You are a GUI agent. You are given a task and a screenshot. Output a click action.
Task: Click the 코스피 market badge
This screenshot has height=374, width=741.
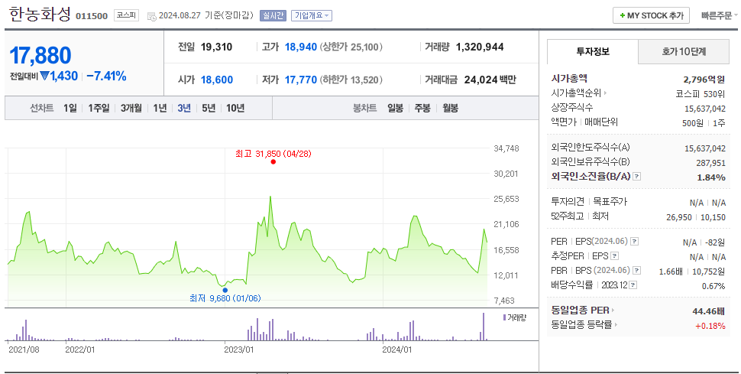pyautogui.click(x=126, y=15)
